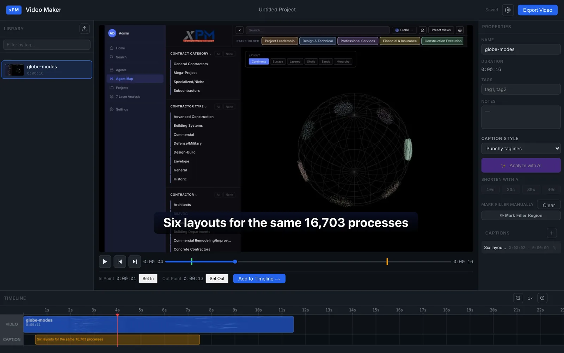Set the Out point
Image resolution: width=564 pixels, height=353 pixels.
pos(217,279)
